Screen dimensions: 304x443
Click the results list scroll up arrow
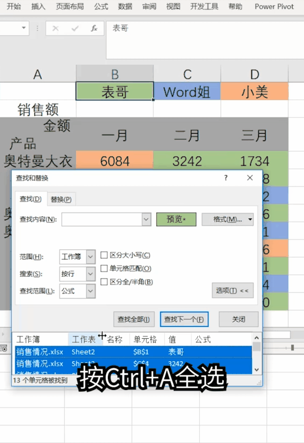point(256,338)
